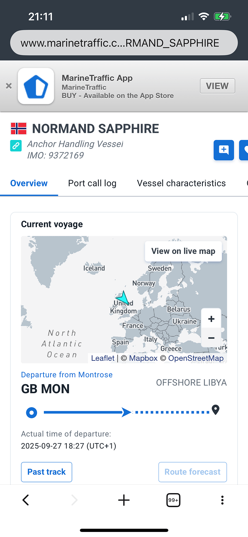Click the Departure from Montrose link
The height and width of the screenshot is (537, 248).
coord(67,375)
